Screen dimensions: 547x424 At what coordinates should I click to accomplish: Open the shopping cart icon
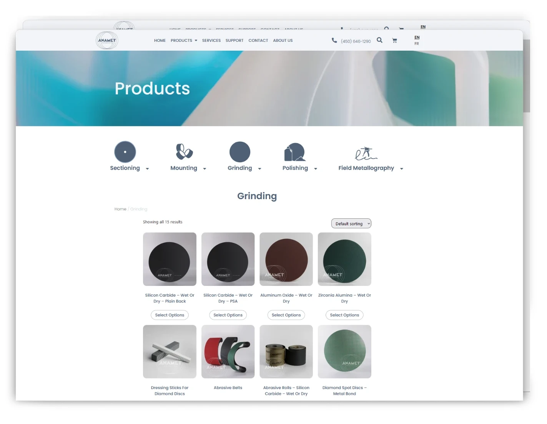coord(394,40)
